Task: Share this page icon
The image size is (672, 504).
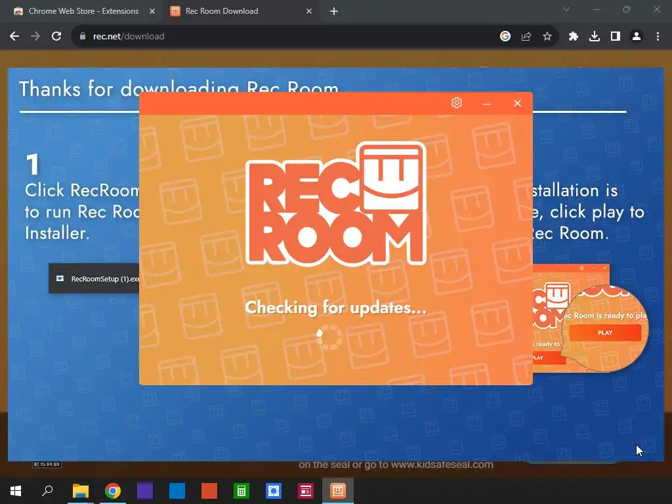Action: (x=526, y=37)
